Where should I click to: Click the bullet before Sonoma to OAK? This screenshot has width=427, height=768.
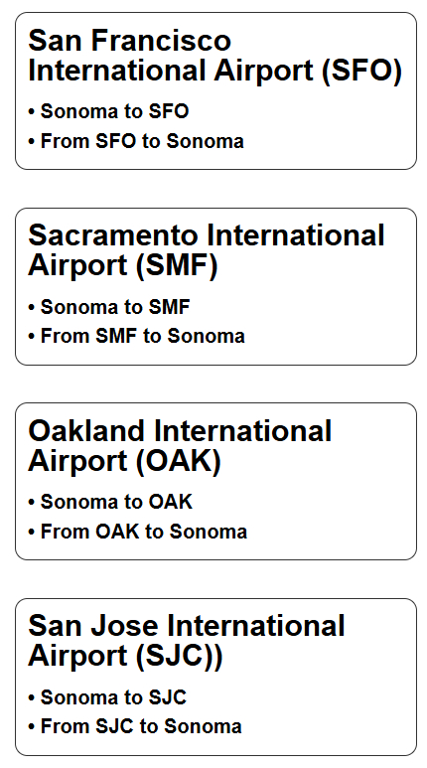pos(32,503)
